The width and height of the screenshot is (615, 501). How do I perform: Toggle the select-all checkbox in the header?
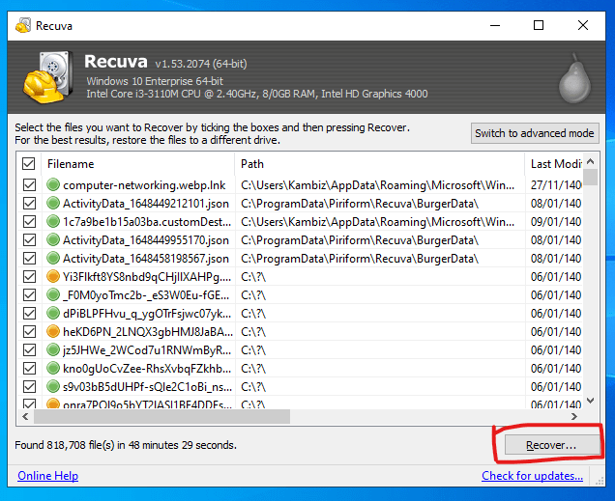point(29,163)
